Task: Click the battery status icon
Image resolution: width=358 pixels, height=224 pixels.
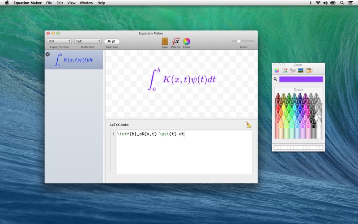Action: [333, 3]
